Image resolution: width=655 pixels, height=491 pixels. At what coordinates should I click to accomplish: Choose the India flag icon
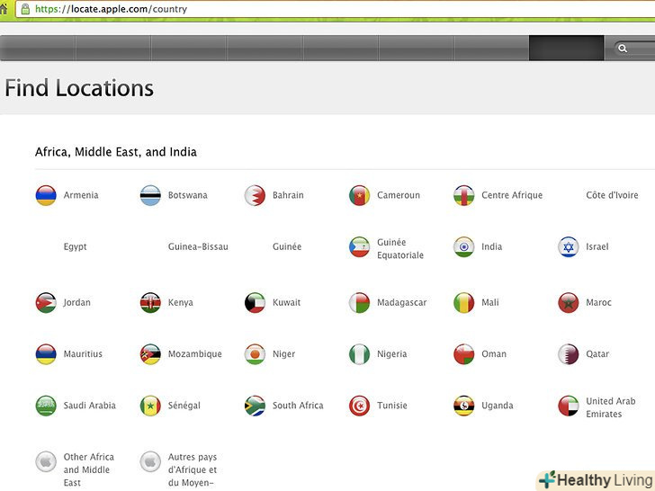click(x=463, y=246)
